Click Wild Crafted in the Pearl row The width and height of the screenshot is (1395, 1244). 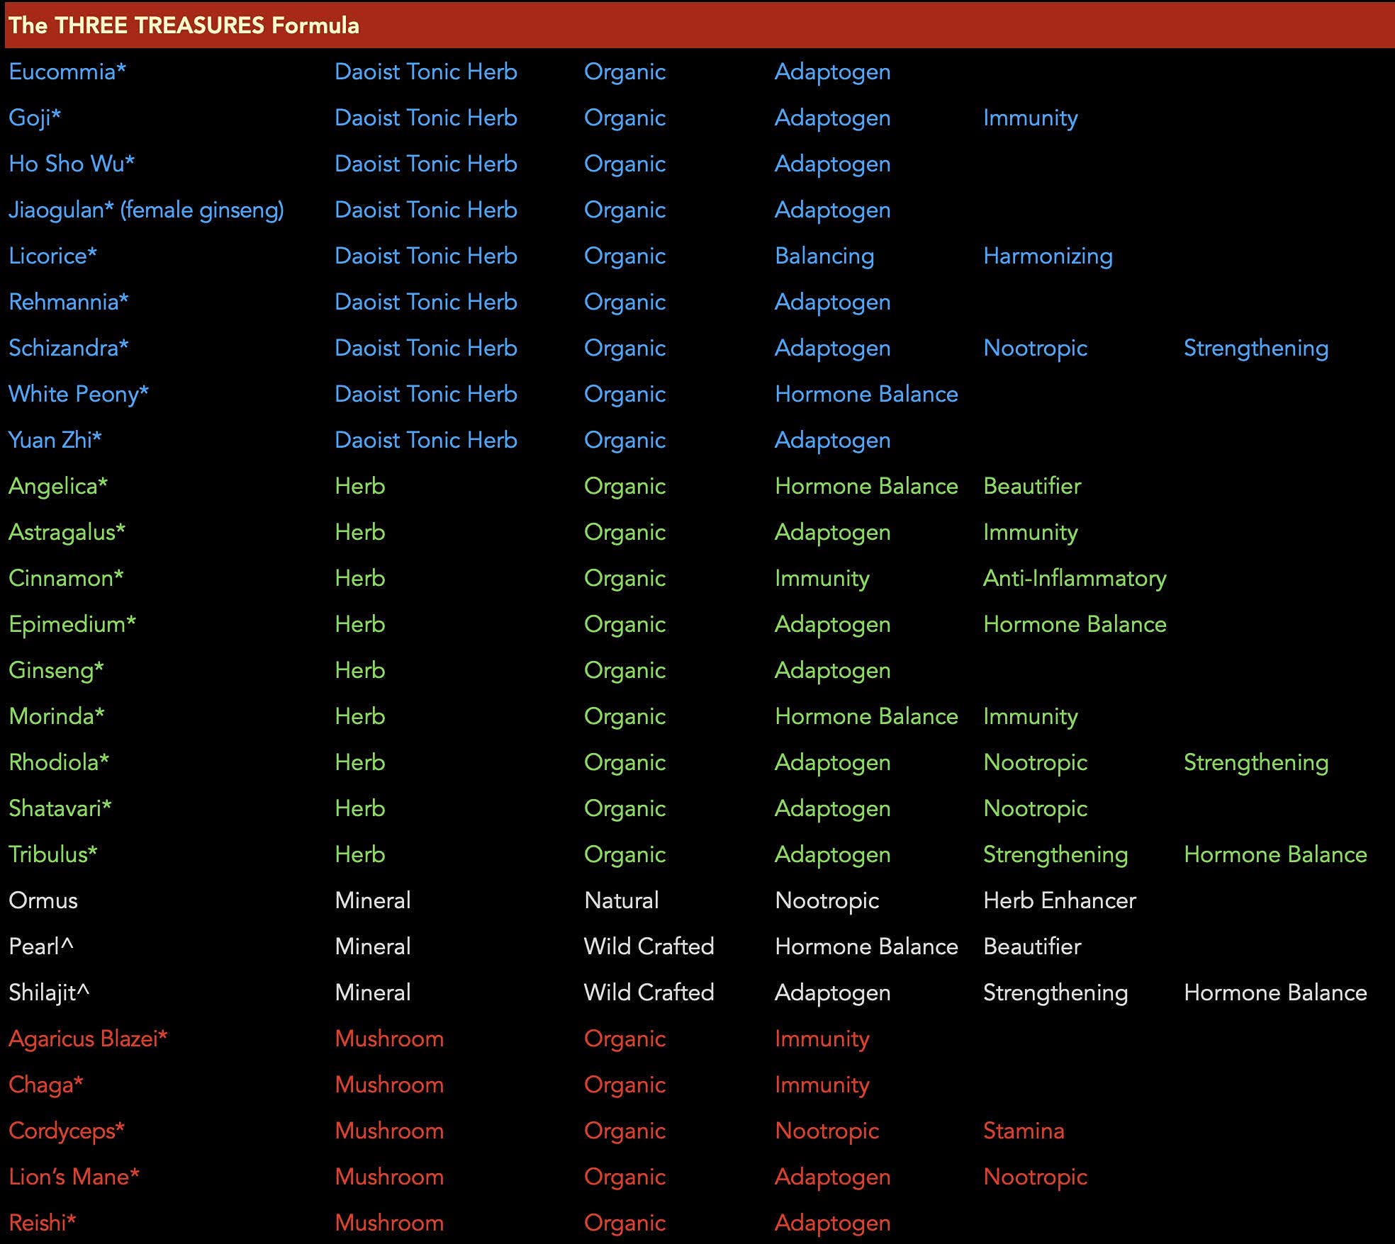(649, 946)
